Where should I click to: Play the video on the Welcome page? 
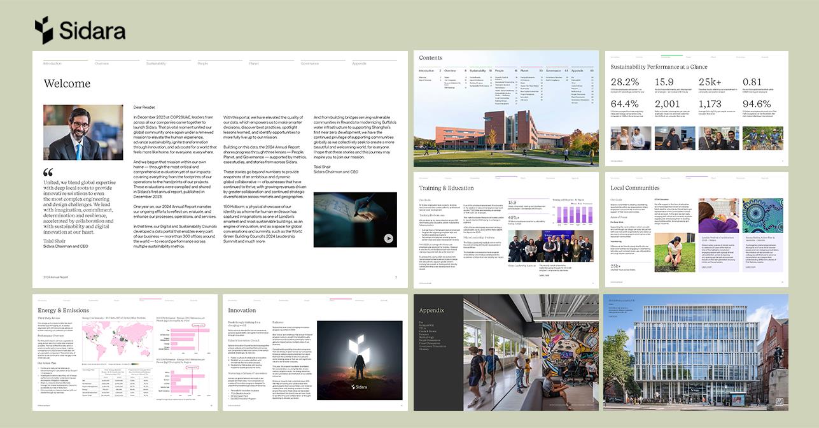click(388, 238)
